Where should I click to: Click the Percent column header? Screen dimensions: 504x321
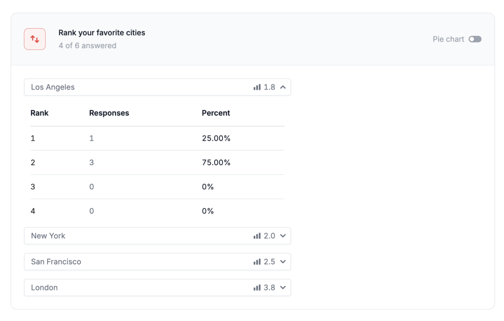pos(216,113)
